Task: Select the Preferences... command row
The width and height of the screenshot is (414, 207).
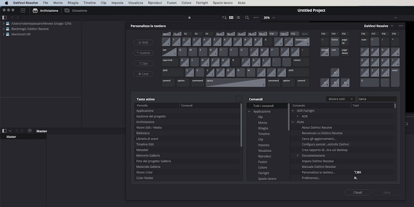Action: (343, 178)
